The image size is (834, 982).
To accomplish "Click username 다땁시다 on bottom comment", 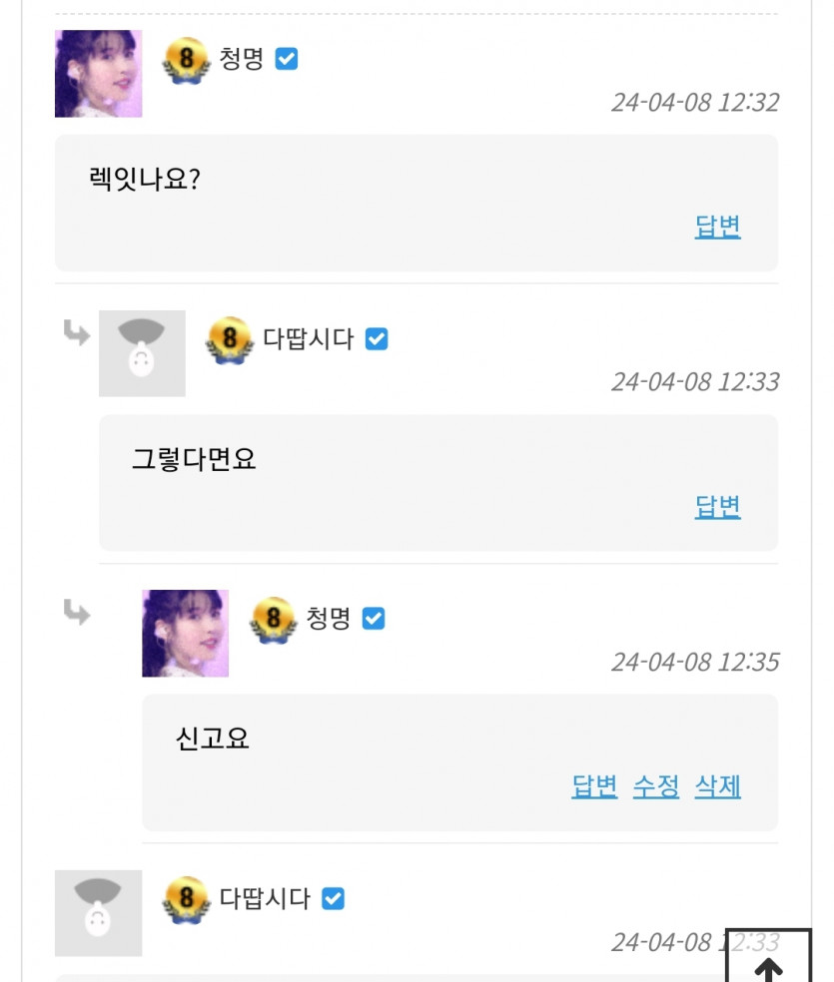I will (265, 899).
